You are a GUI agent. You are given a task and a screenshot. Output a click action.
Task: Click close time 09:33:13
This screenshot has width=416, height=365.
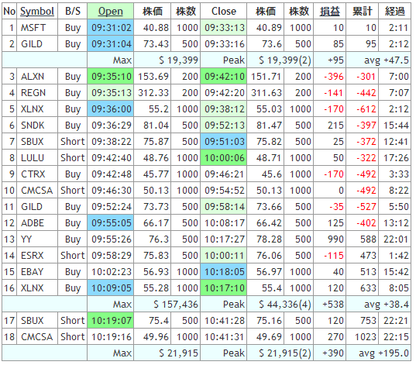coord(224,28)
